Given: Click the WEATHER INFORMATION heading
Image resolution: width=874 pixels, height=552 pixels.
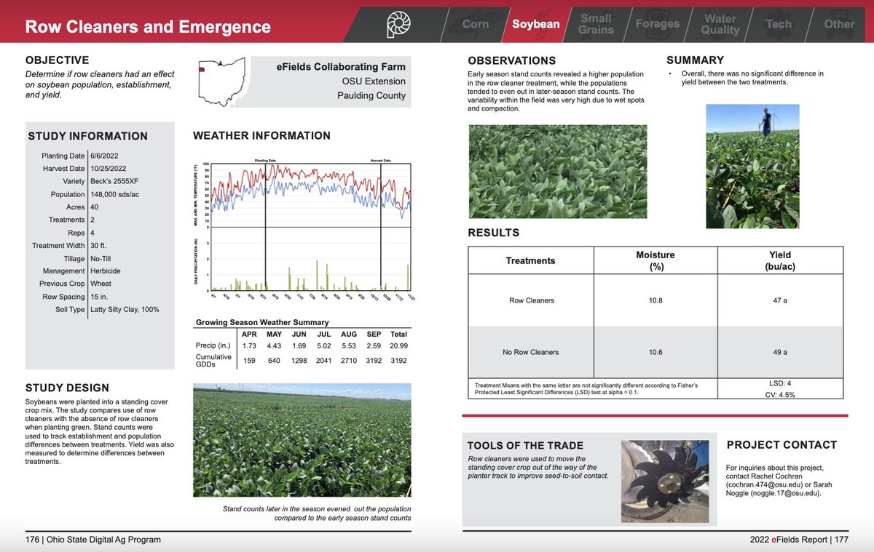Looking at the screenshot, I should click(261, 136).
